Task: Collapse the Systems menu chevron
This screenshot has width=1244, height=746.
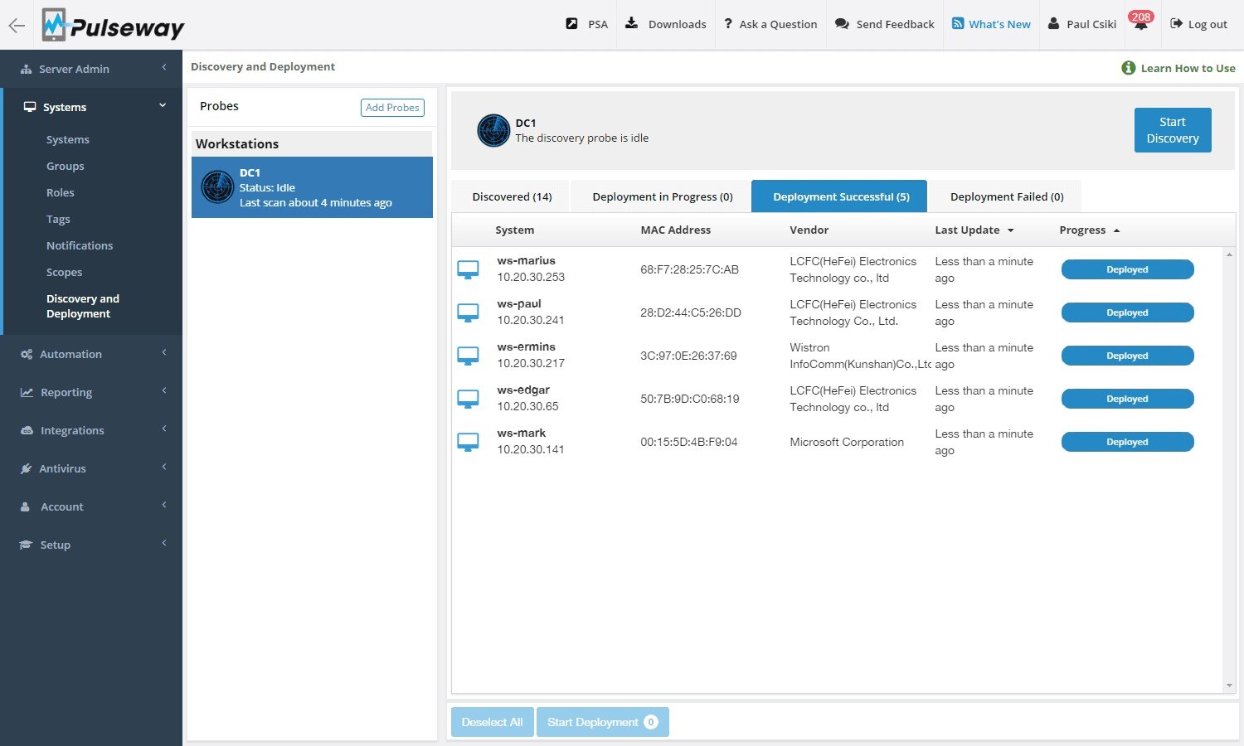Action: point(163,105)
